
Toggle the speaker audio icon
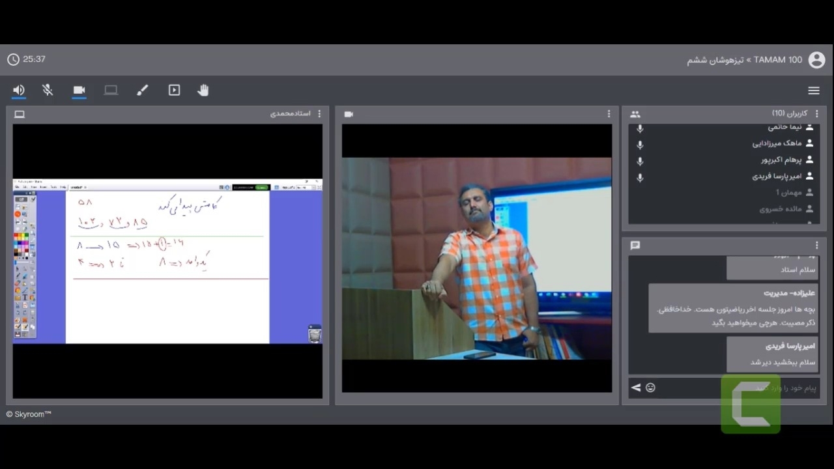click(19, 91)
